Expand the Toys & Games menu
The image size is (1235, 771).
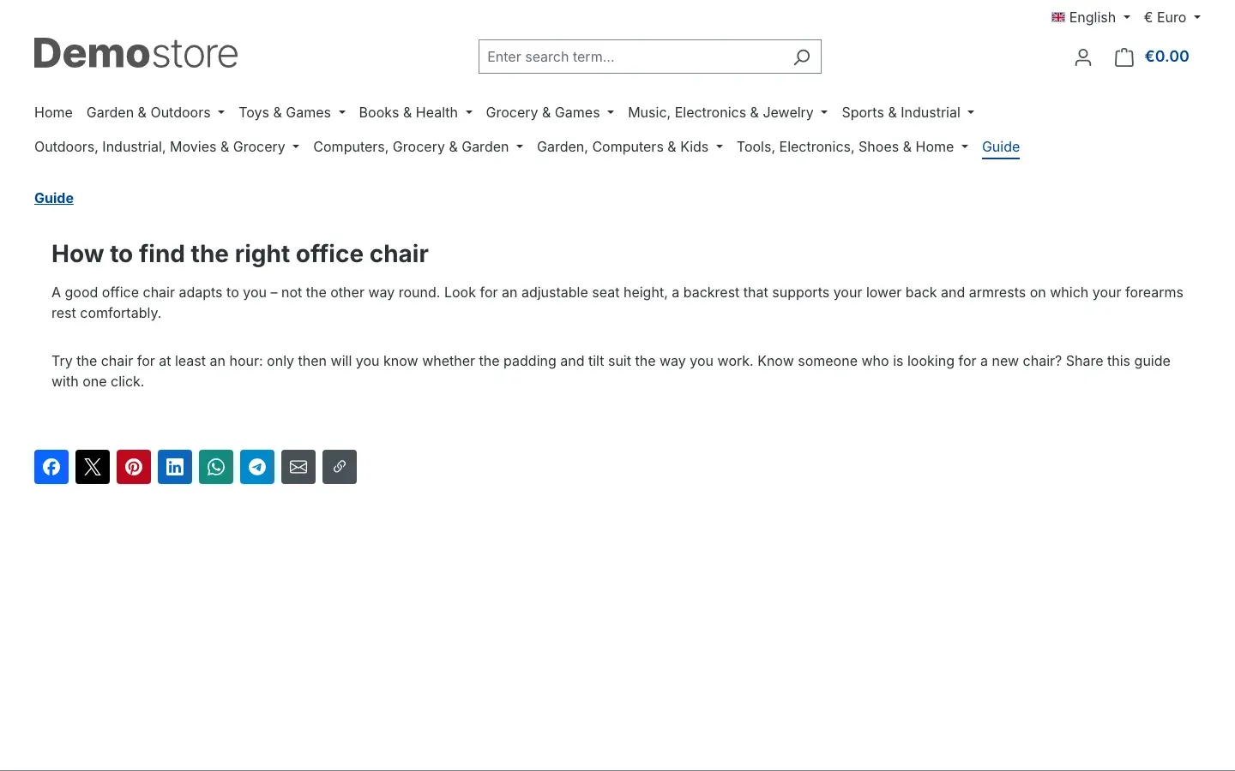tap(292, 112)
